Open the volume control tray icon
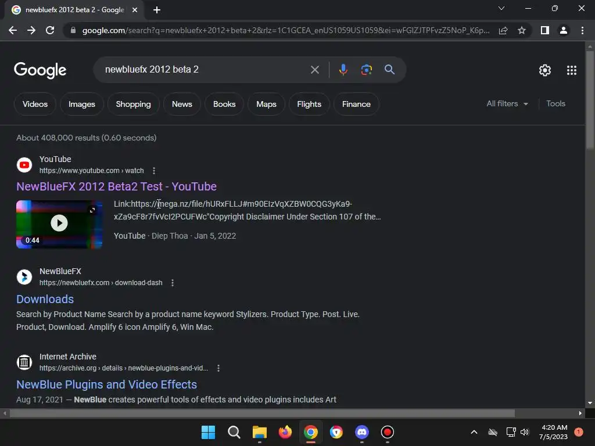This screenshot has height=446, width=595. click(x=525, y=432)
